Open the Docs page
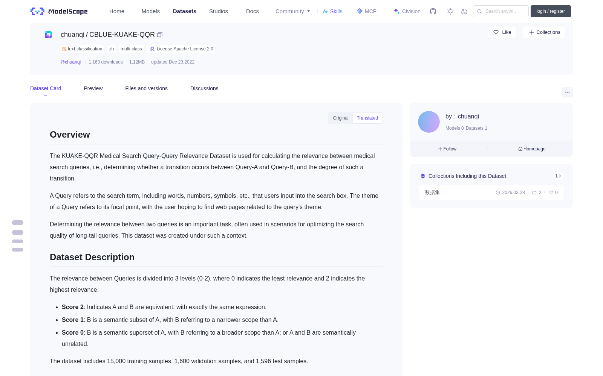Image resolution: width=603 pixels, height=376 pixels. [x=253, y=11]
